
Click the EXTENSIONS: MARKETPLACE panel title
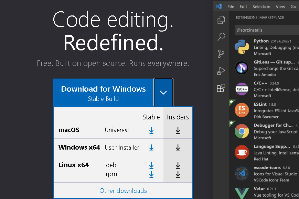coord(260,17)
